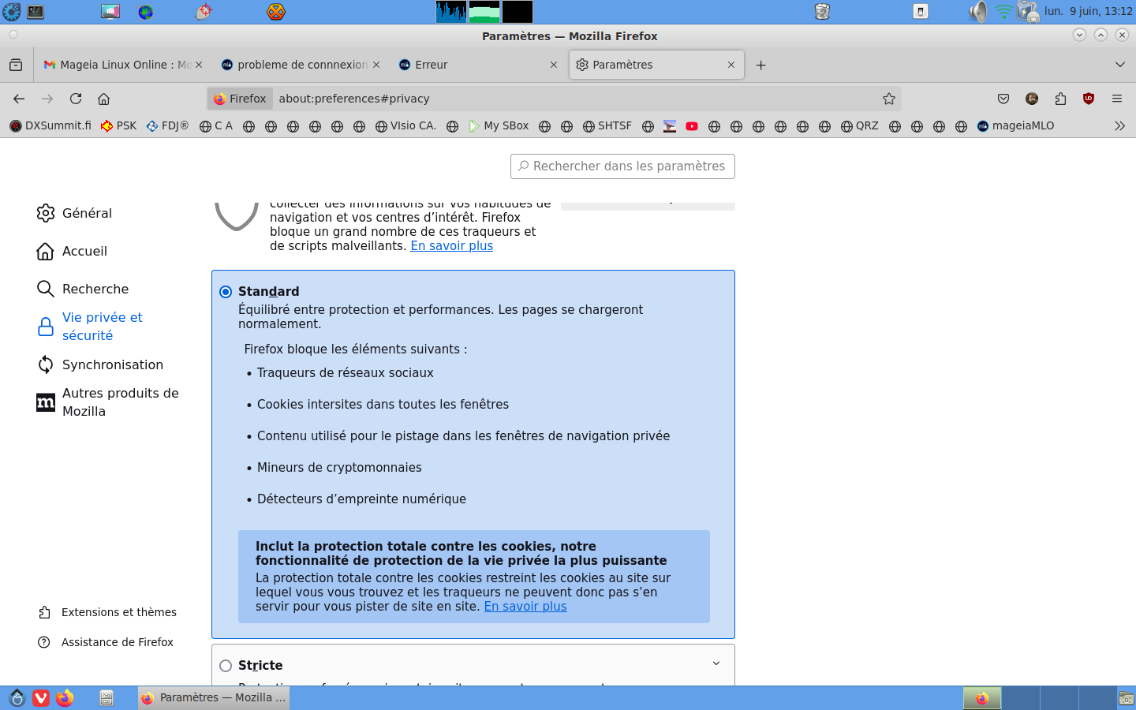Open the VIsio CA. bookmark

pos(405,126)
